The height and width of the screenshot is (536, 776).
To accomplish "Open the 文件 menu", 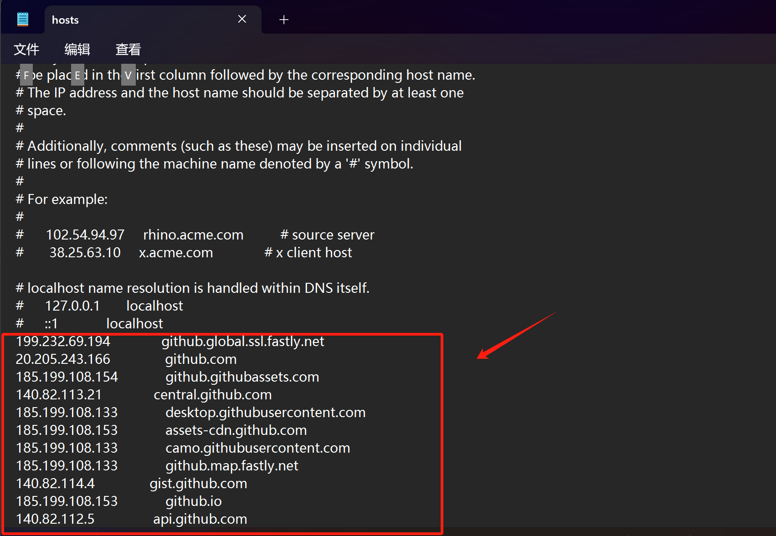I will pos(26,49).
